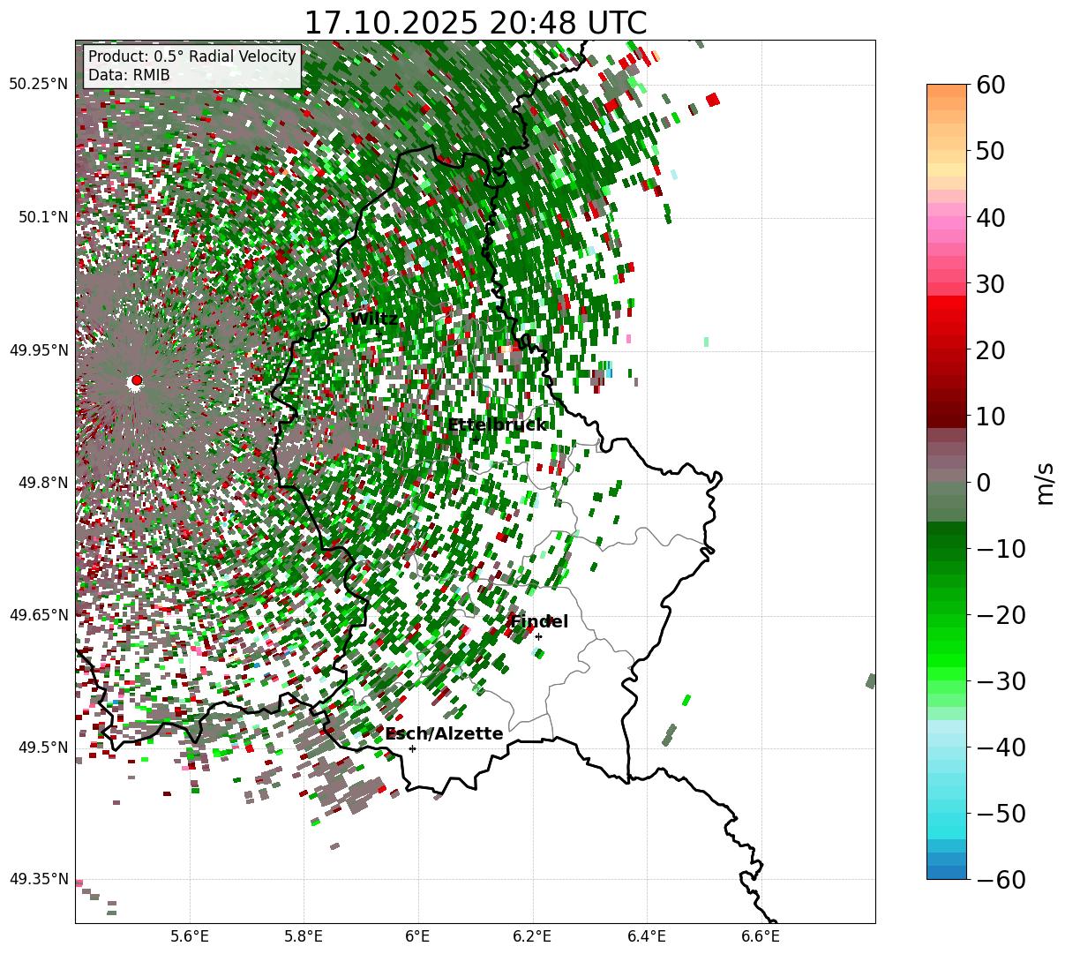The height and width of the screenshot is (954, 1065).
Task: Click the colorbar value 60
Action: pos(990,85)
